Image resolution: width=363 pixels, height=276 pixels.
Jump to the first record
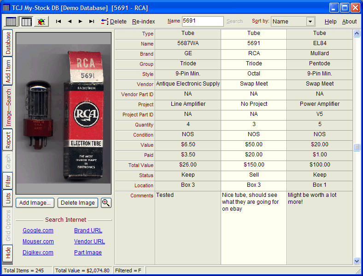click(59, 22)
